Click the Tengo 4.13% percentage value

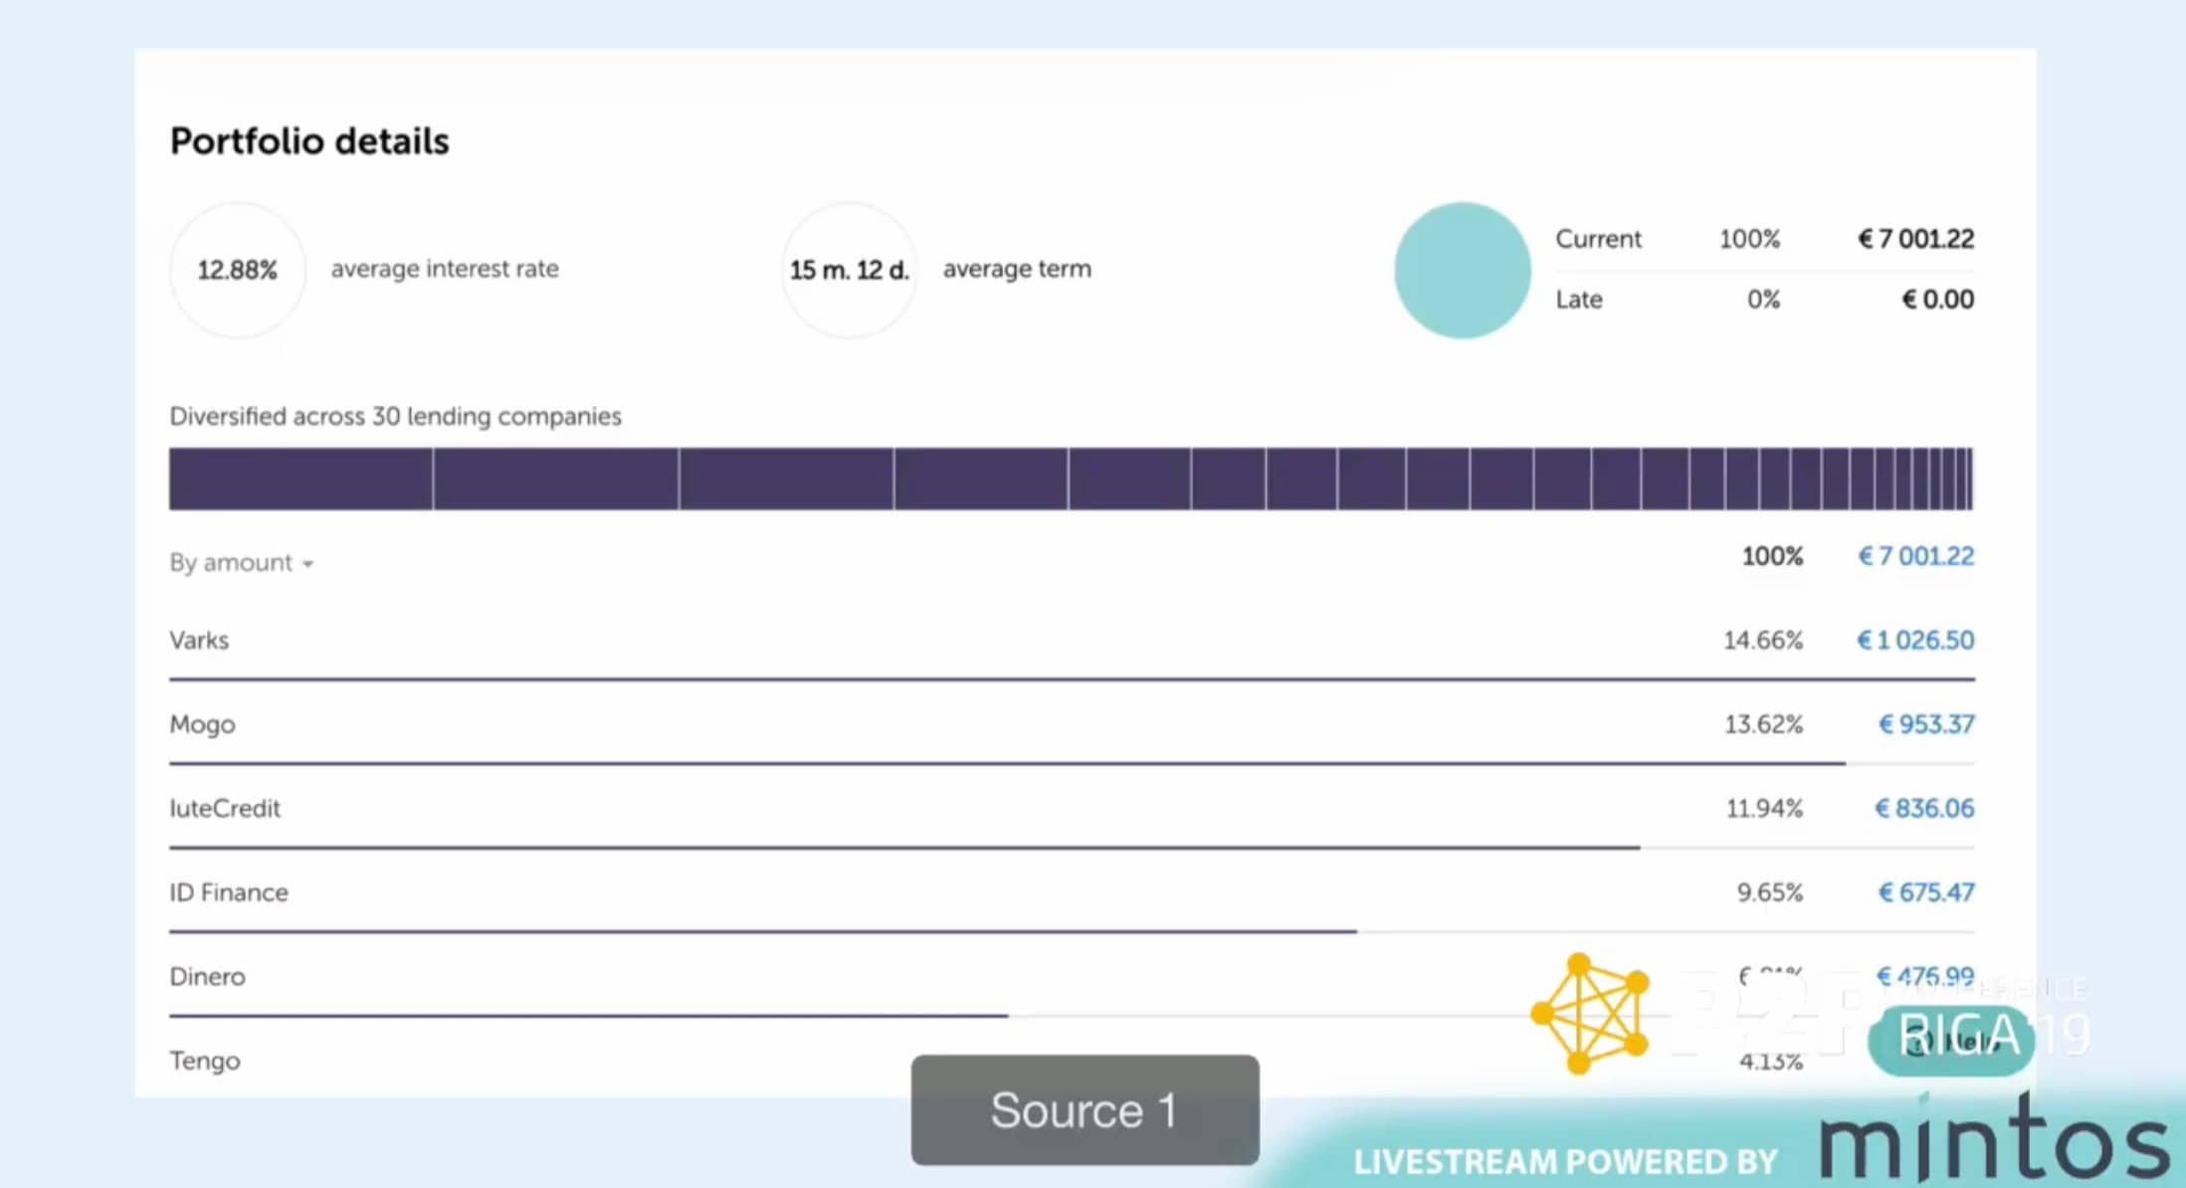point(1770,1061)
